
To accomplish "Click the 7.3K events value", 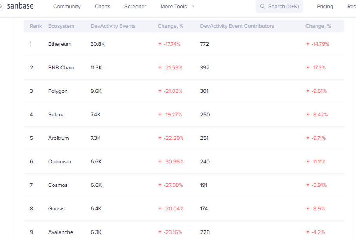I will pos(96,138).
